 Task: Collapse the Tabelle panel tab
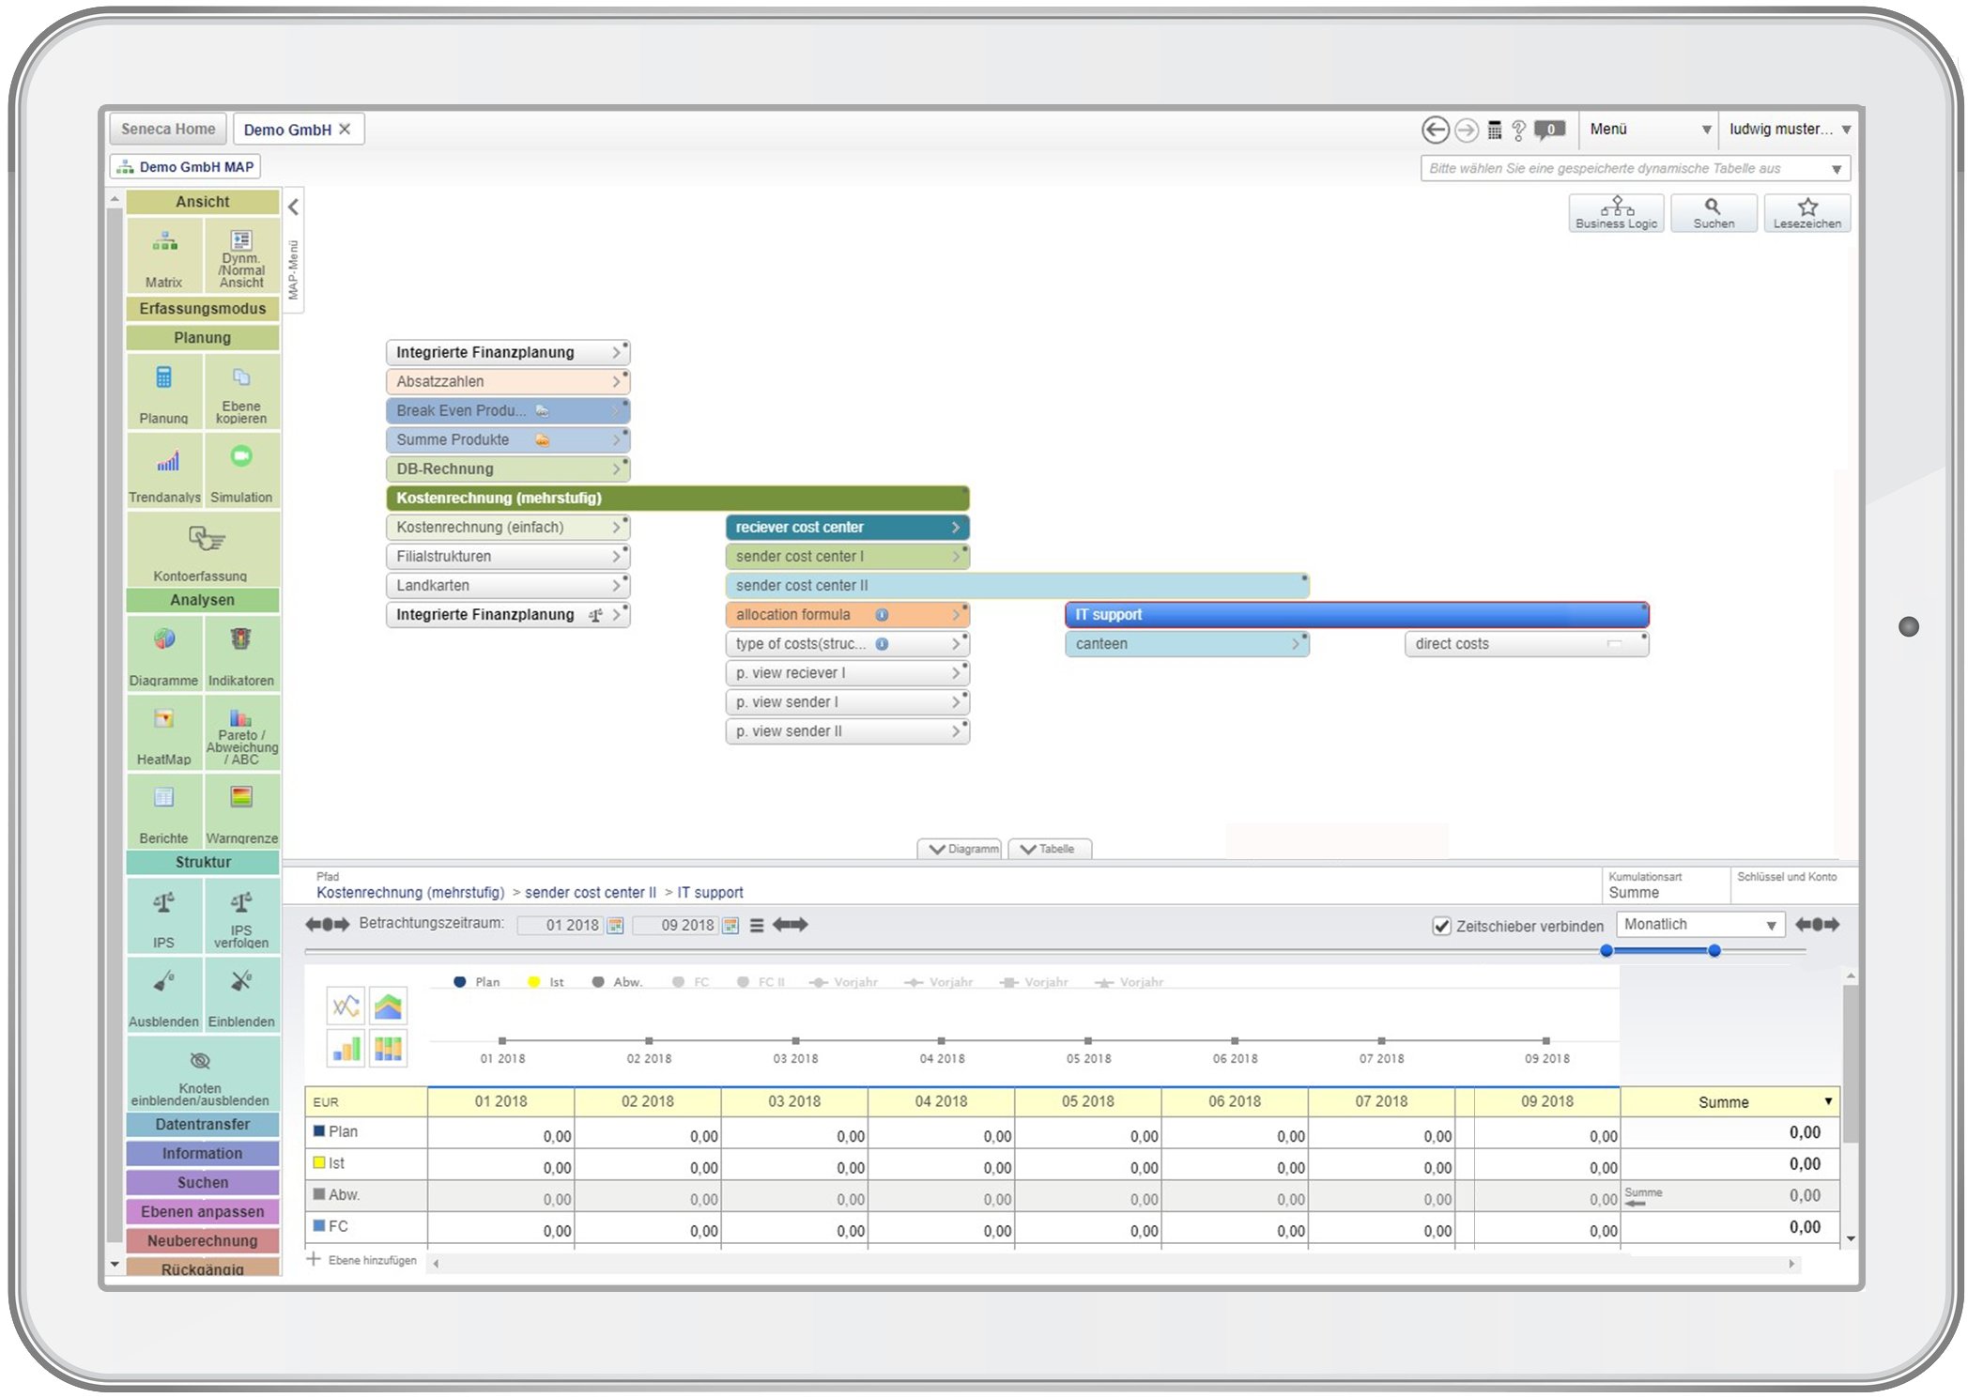click(x=1049, y=849)
